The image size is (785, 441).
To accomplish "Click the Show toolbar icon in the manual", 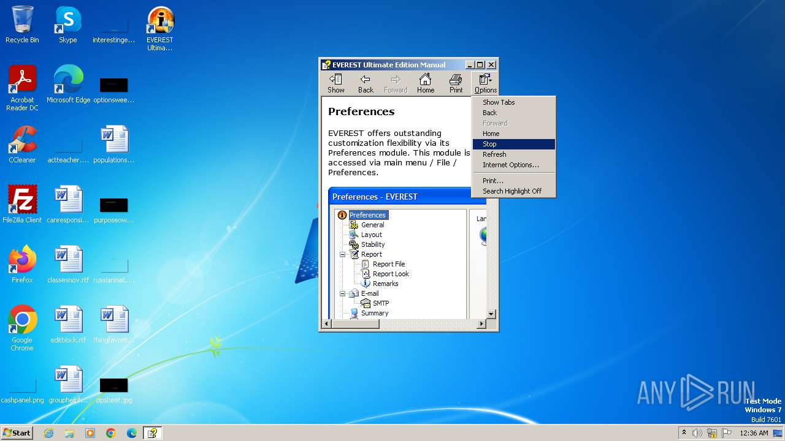I will point(335,83).
